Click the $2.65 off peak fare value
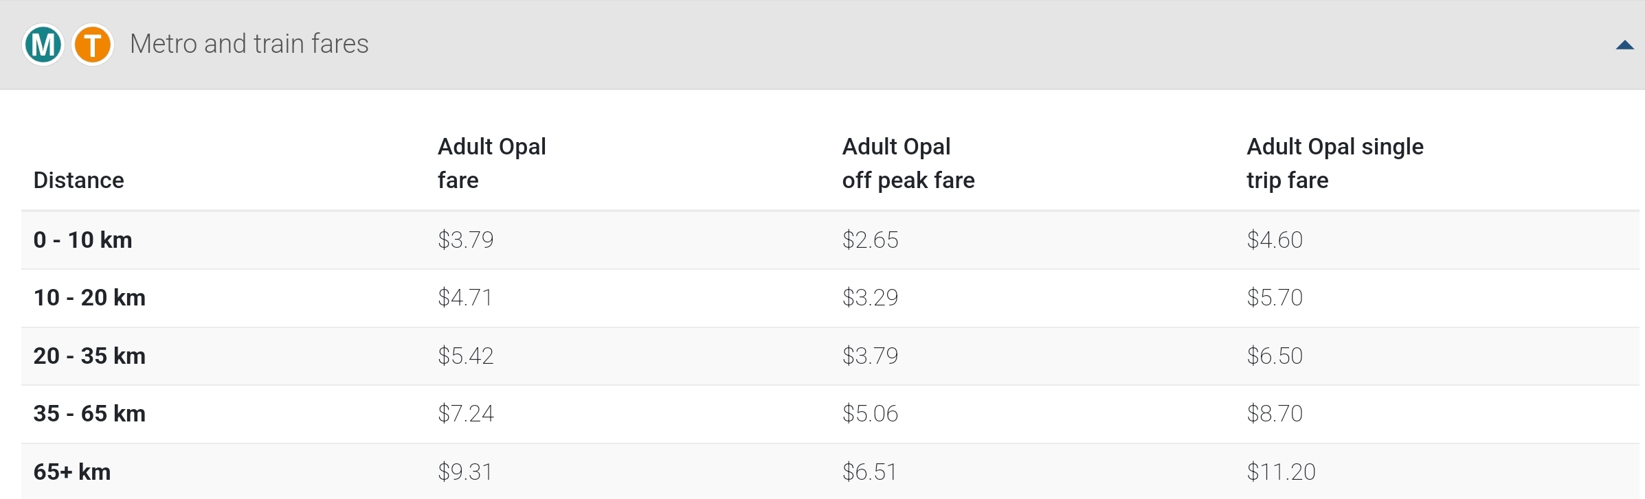Image resolution: width=1645 pixels, height=499 pixels. coord(870,240)
